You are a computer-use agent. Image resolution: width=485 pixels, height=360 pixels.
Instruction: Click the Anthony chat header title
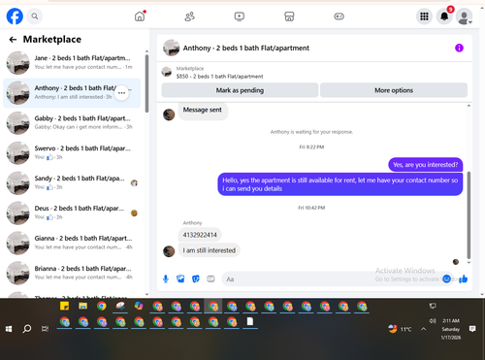[x=246, y=48]
